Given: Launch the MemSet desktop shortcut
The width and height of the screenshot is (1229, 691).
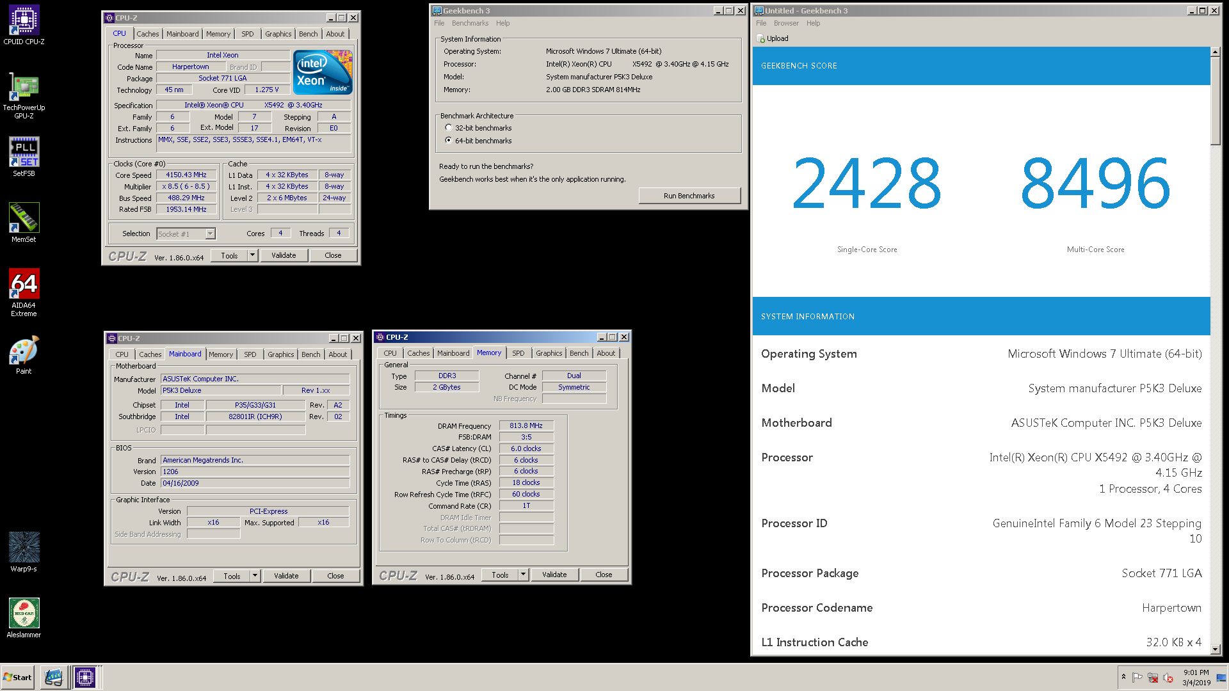Looking at the screenshot, I should (24, 223).
